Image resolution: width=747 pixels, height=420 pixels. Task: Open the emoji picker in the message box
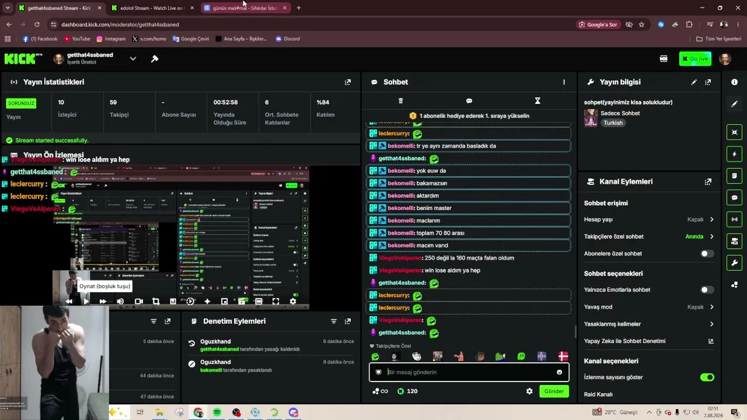click(559, 372)
